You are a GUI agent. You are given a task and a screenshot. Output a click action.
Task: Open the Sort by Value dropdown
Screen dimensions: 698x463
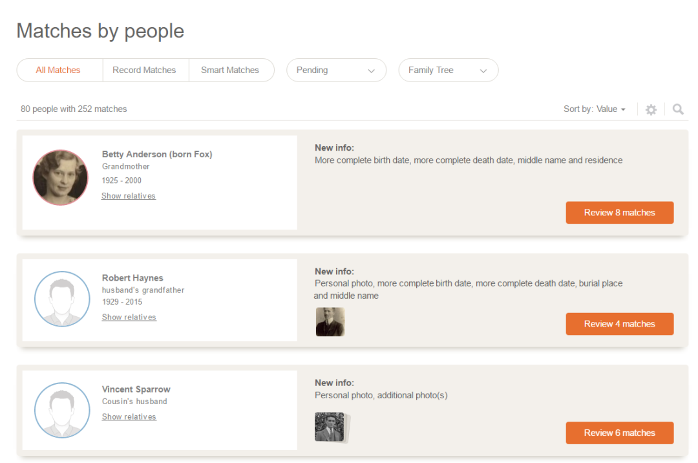coord(595,109)
